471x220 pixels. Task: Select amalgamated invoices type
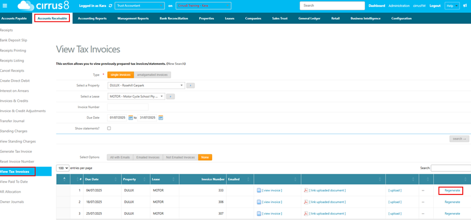pyautogui.click(x=153, y=75)
